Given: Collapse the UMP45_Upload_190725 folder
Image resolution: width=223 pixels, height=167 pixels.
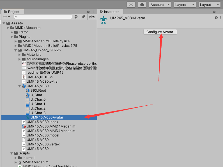Looking at the screenshot, I should coord(16,50).
